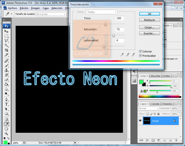
Task: Hide the Fondo layer with eye icon
Action: [140, 121]
